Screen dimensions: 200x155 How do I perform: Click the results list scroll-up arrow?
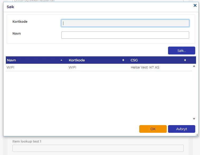pyautogui.click(x=194, y=66)
